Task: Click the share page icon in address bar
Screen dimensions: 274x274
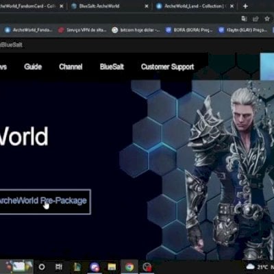Action: coord(256,18)
